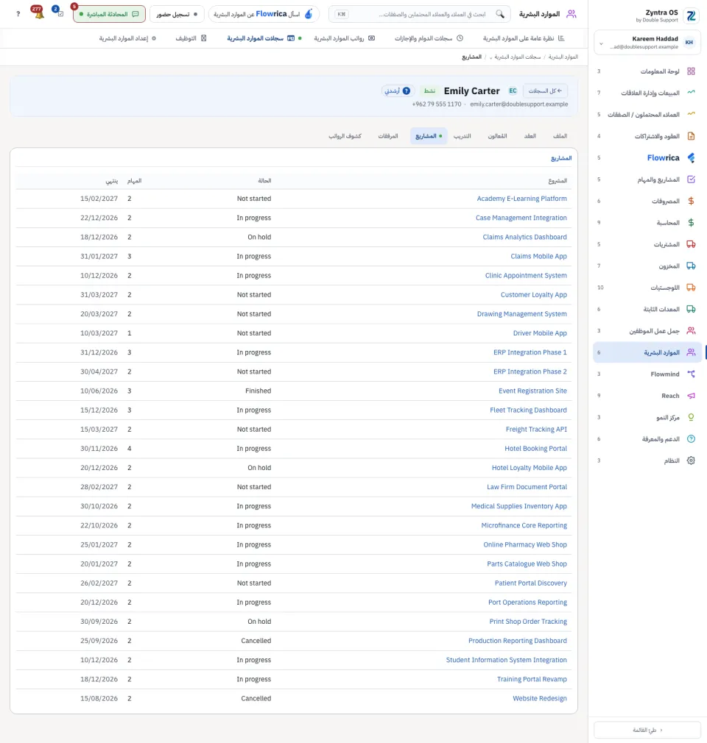Open the النظام settings gear icon
Screen dimensions: 707x743
(691, 461)
